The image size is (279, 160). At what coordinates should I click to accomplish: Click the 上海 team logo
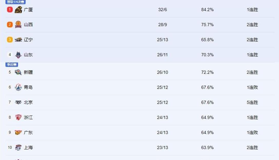coord(18,147)
